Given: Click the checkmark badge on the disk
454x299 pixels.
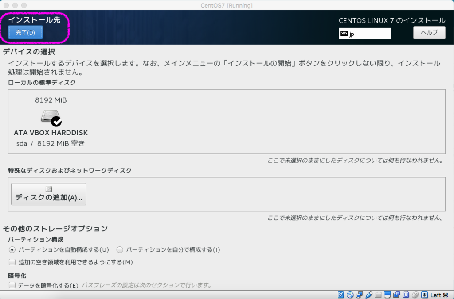Looking at the screenshot, I should coord(56,122).
